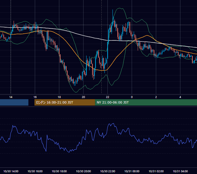Click the hour label 14 on price chart axis
Screen dimensions: 197x174
pos(11,97)
